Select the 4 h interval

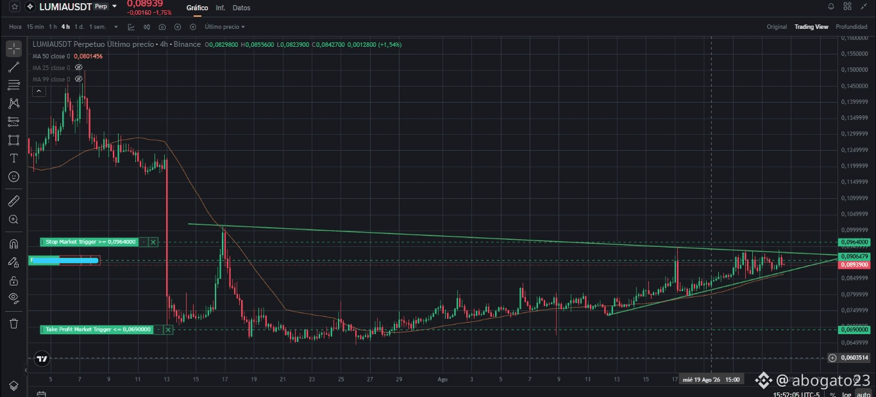(x=65, y=27)
